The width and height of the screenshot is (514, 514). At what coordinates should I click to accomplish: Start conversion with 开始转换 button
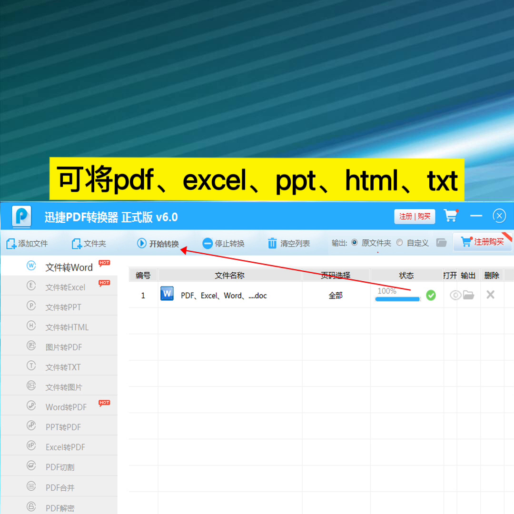tap(158, 244)
